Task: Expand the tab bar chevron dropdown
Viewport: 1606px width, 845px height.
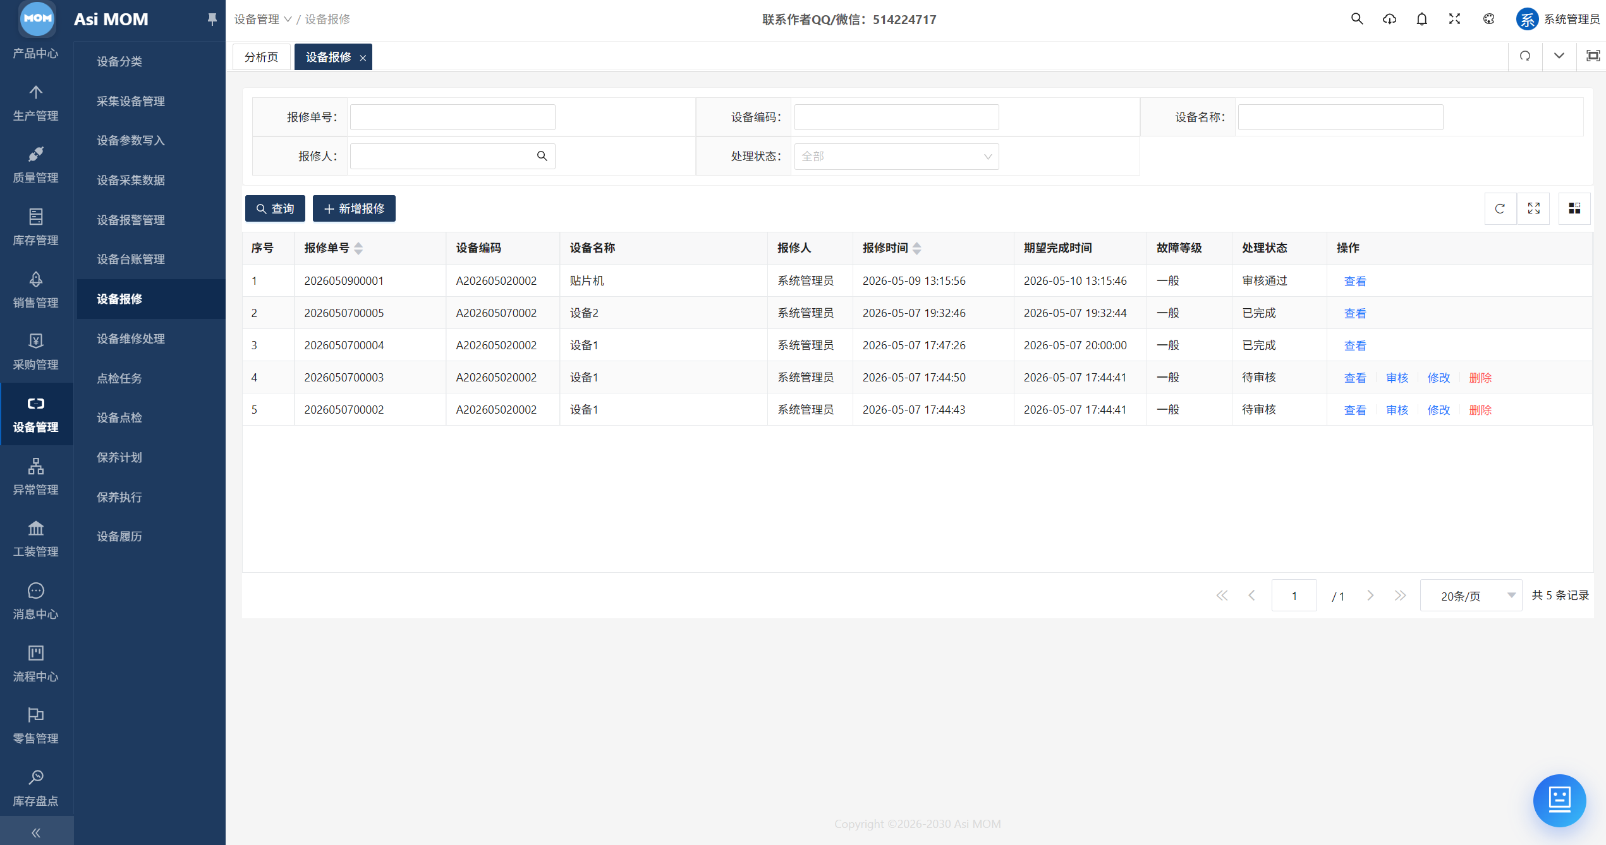Action: click(x=1559, y=56)
